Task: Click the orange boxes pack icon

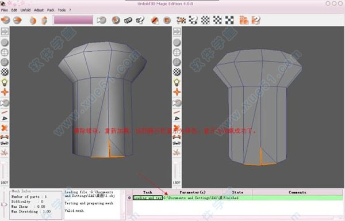Action: 244,20
